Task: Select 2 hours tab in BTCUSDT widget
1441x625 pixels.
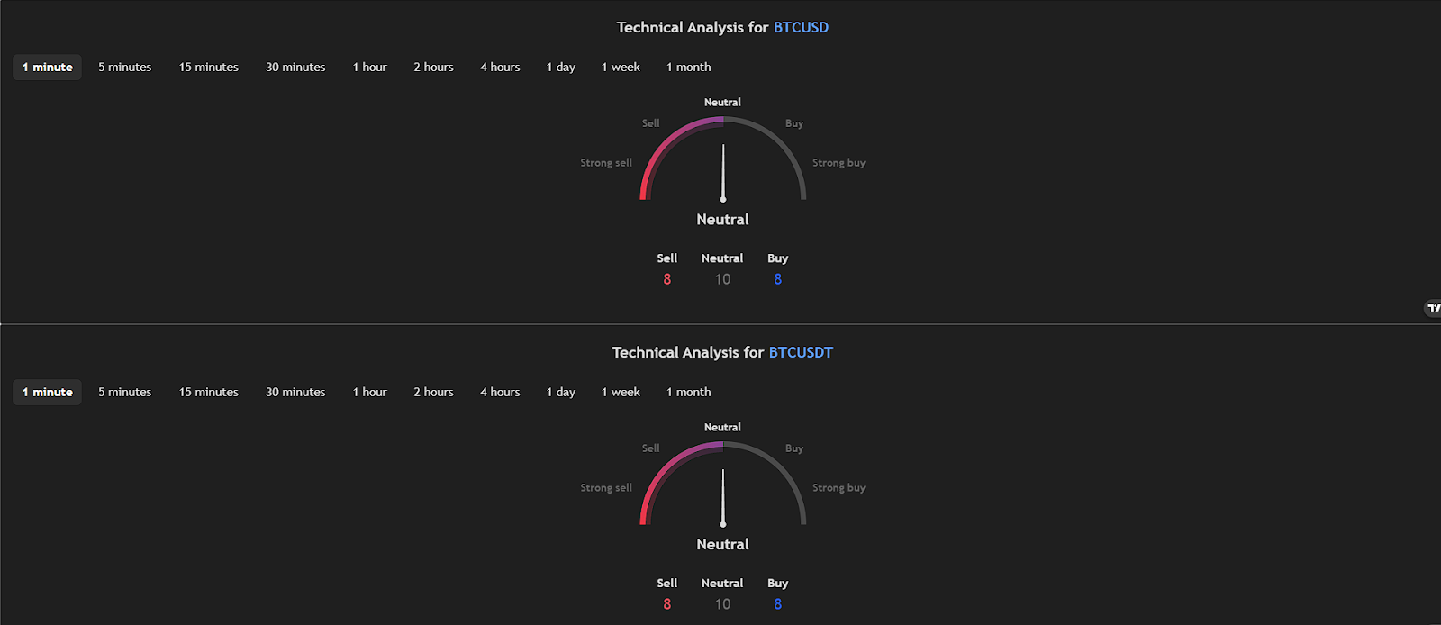Action: tap(433, 393)
